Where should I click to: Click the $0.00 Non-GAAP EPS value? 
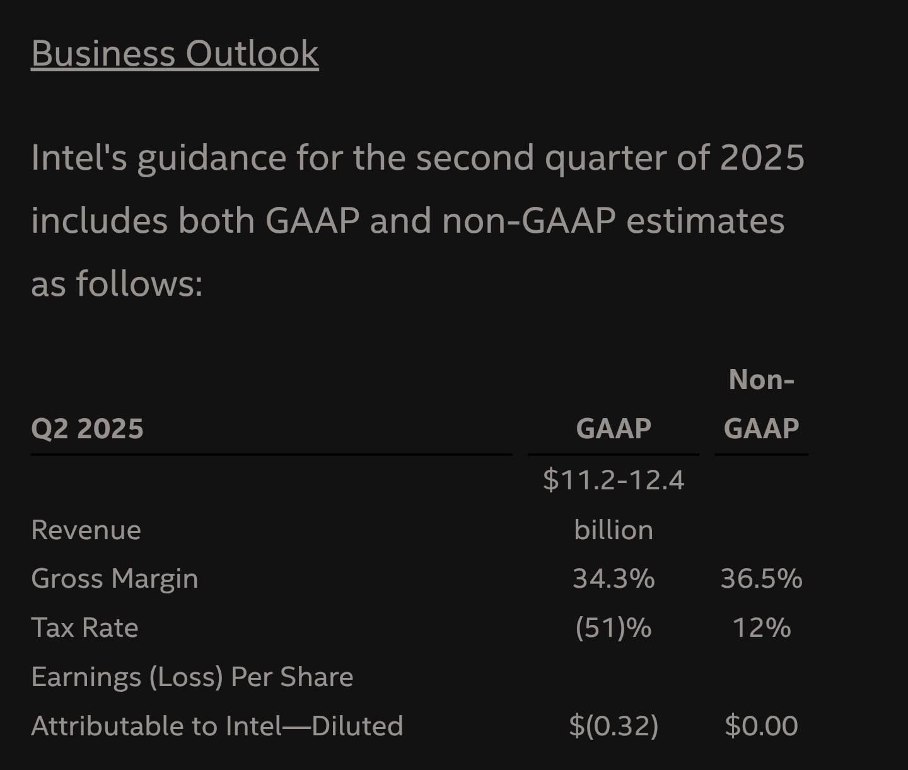click(761, 726)
